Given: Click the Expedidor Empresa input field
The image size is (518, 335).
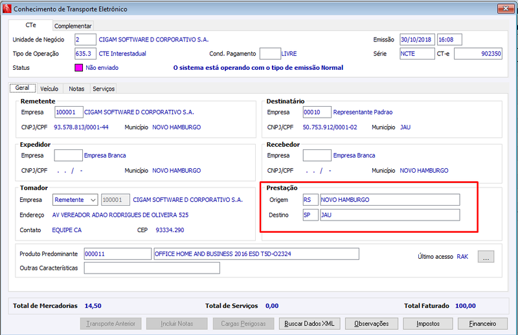Looking at the screenshot, I should click(x=69, y=155).
